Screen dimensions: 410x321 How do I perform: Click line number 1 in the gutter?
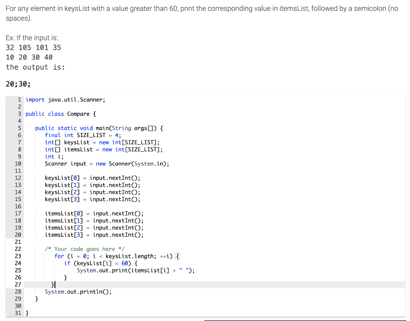(19, 99)
